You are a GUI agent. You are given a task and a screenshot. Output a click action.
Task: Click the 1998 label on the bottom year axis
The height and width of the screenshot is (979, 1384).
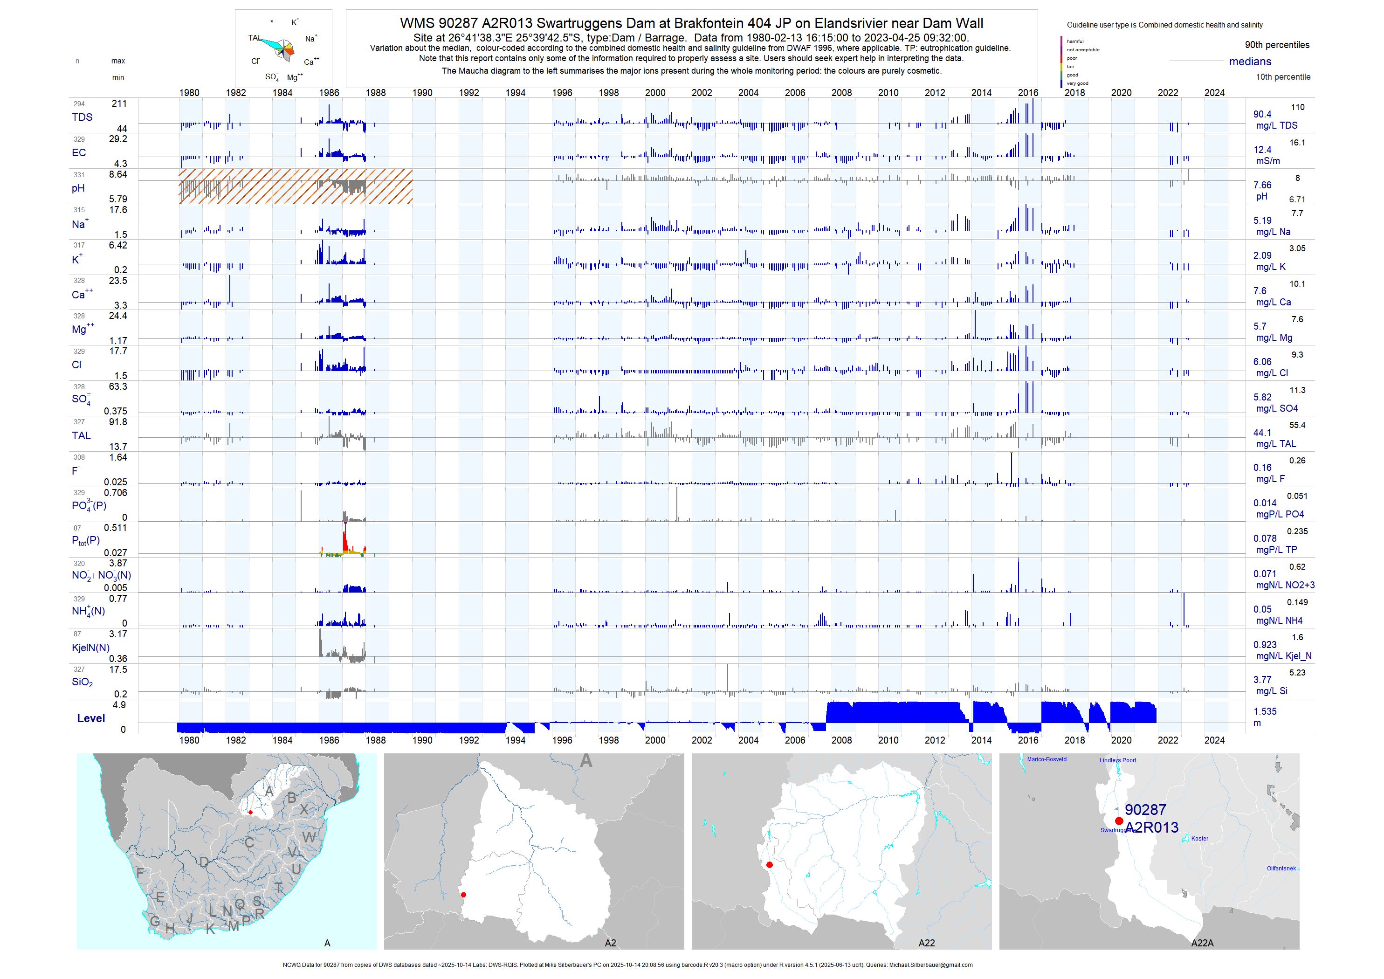(x=608, y=740)
